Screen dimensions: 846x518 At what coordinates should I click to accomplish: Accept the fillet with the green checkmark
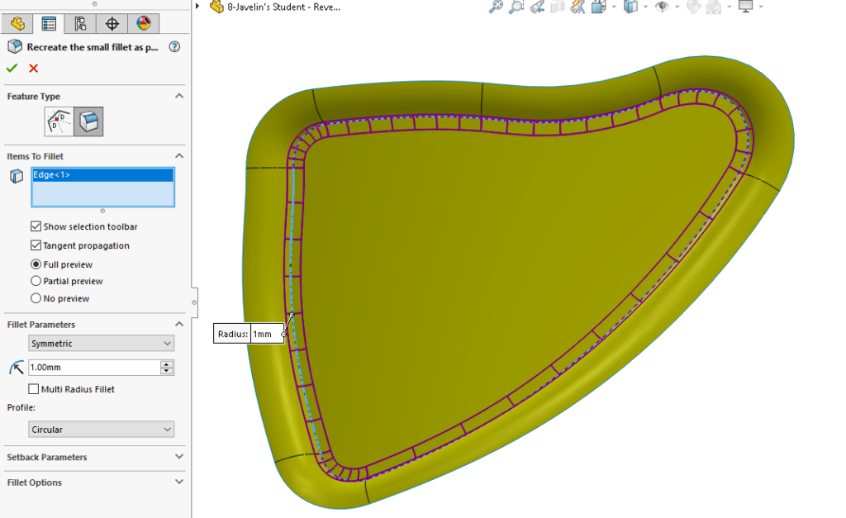point(12,68)
